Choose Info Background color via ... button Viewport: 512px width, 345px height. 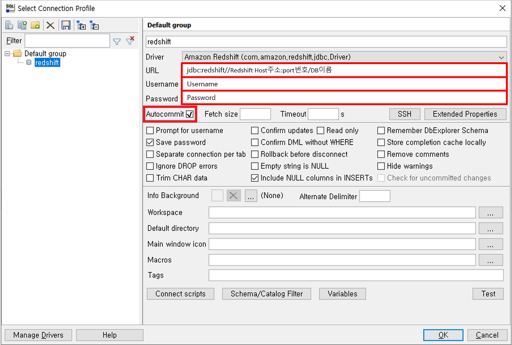coord(251,196)
